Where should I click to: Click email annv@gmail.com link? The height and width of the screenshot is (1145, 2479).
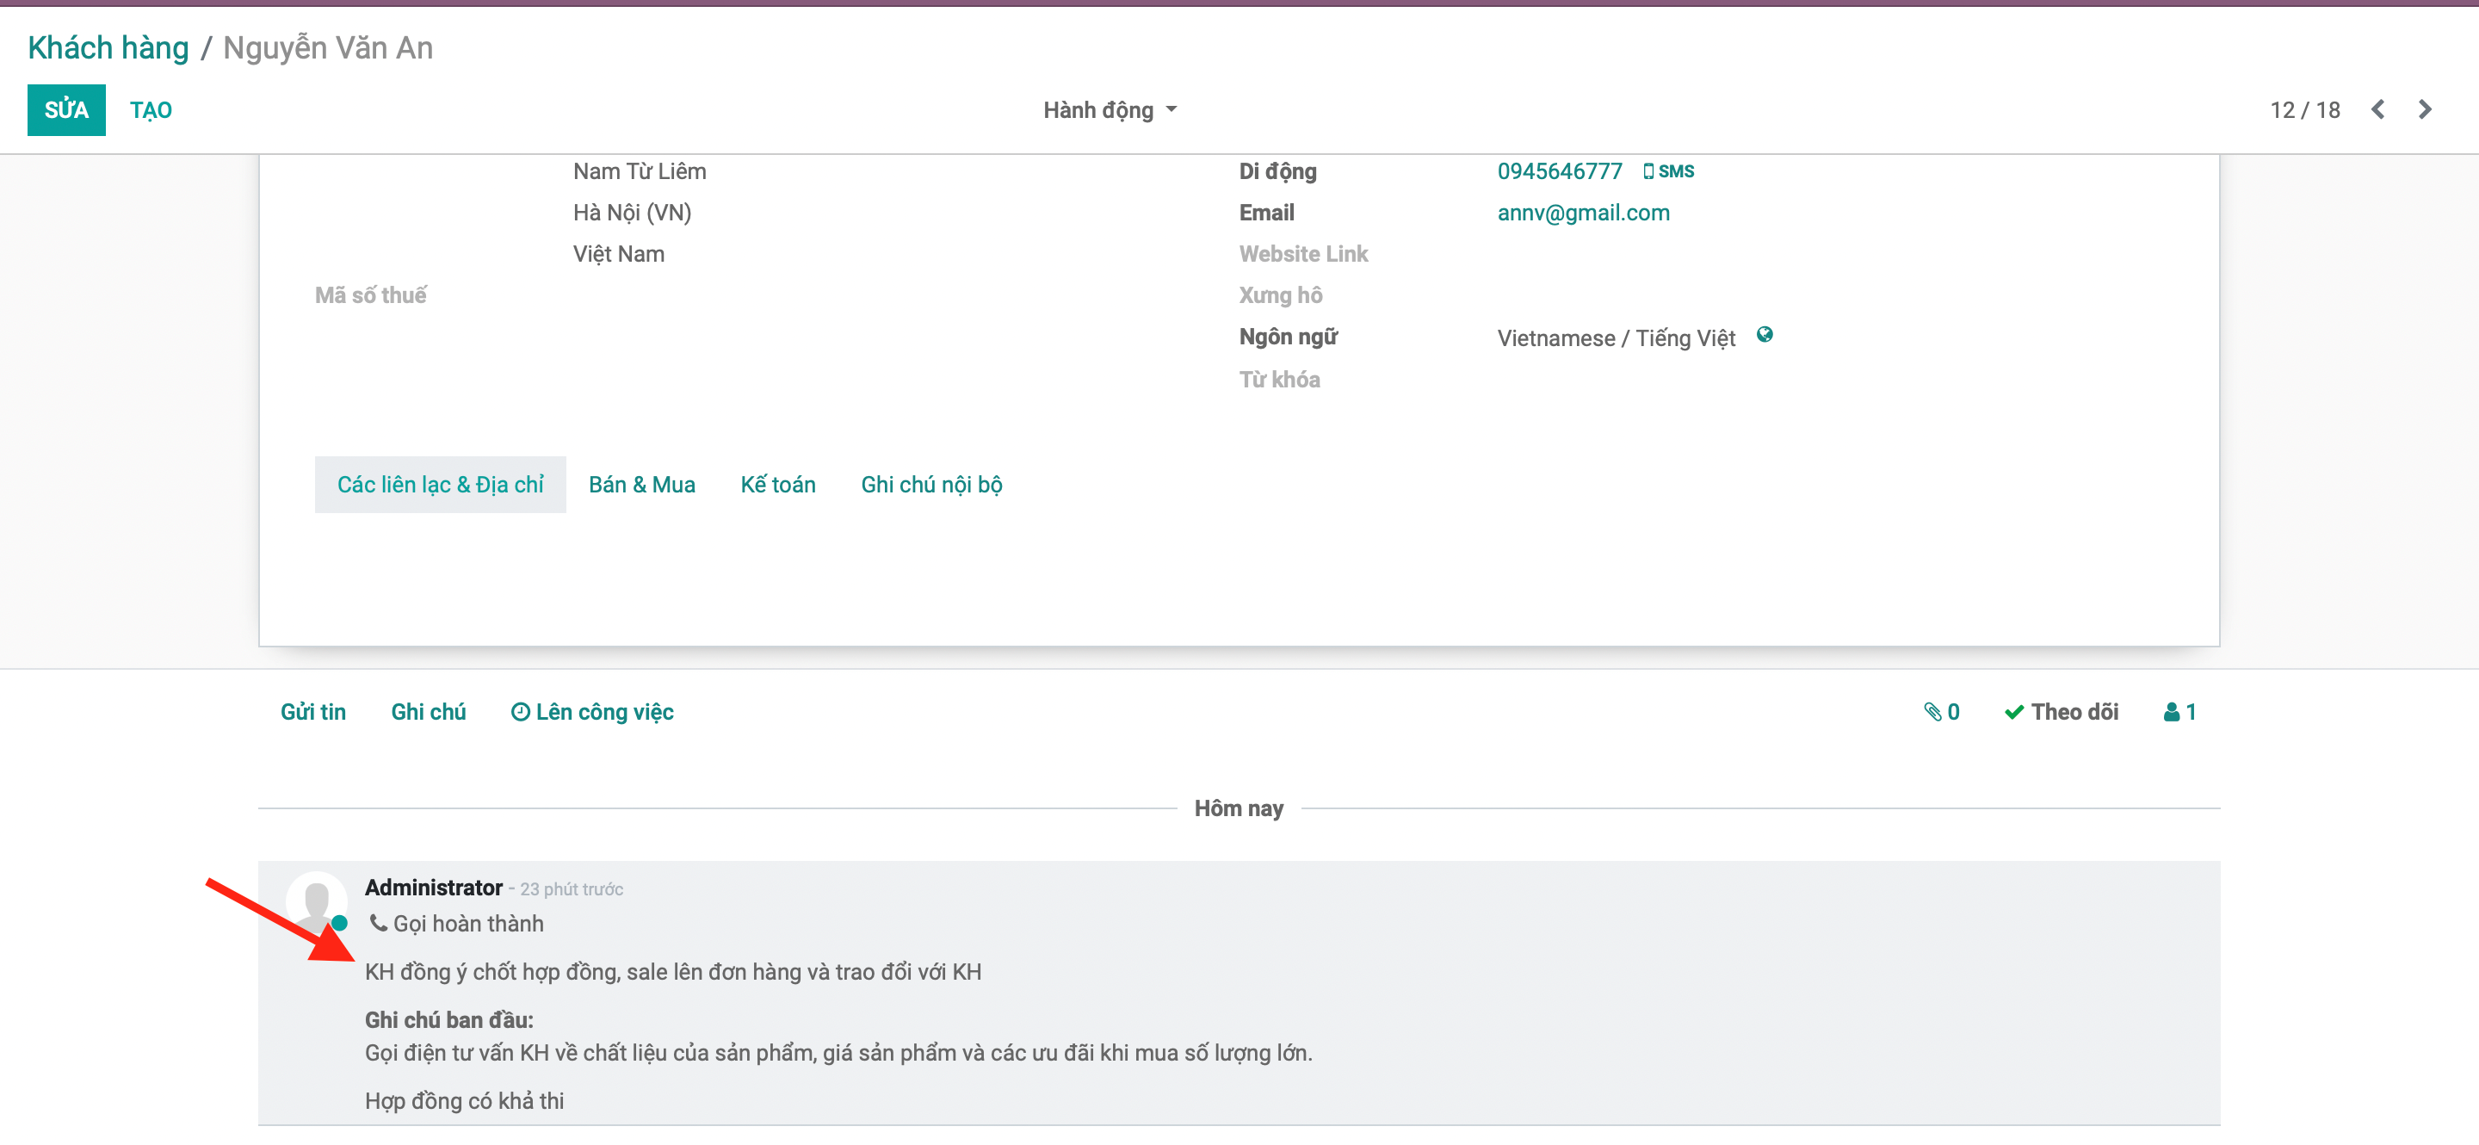click(x=1583, y=213)
